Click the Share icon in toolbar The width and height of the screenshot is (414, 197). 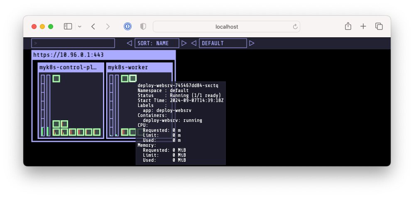click(x=348, y=26)
